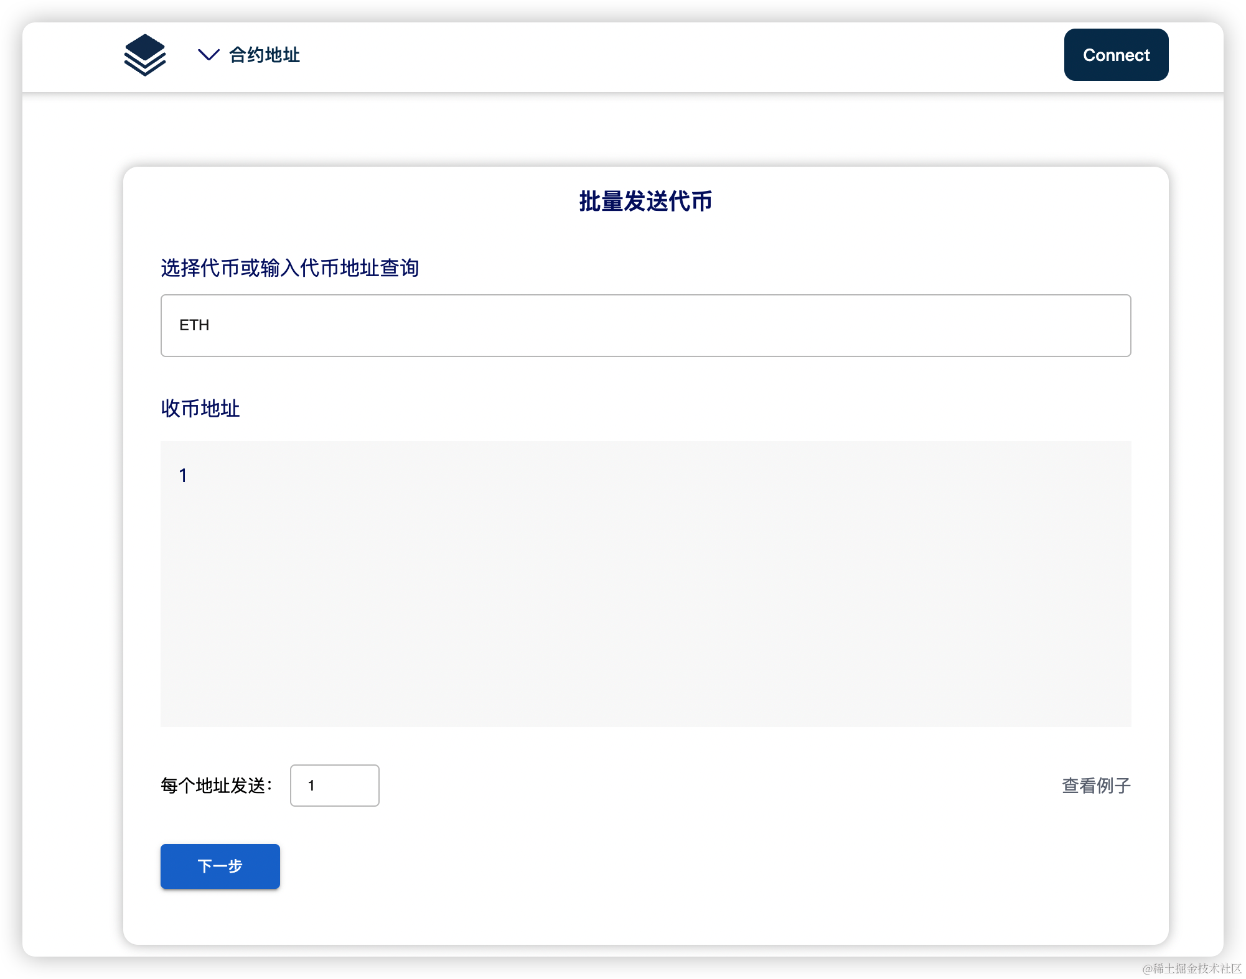Screen dimensions: 1246x979
Task: Click the stacked layers logo icon
Action: click(x=145, y=55)
